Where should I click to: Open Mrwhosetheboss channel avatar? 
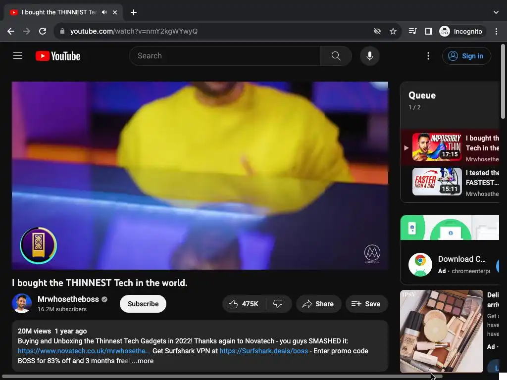(x=22, y=303)
